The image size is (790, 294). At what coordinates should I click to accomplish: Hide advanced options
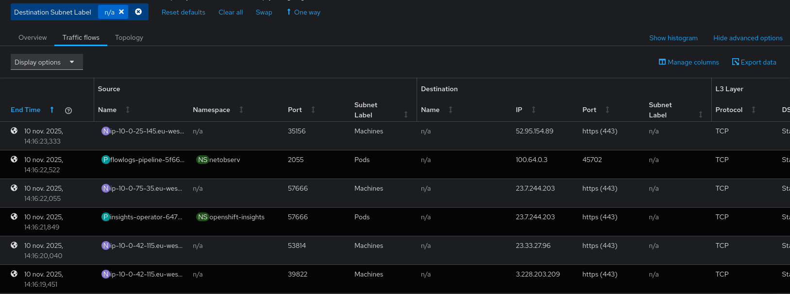coord(748,38)
